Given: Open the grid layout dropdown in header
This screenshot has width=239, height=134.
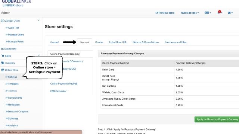Looking at the screenshot, I should pyautogui.click(x=208, y=13).
